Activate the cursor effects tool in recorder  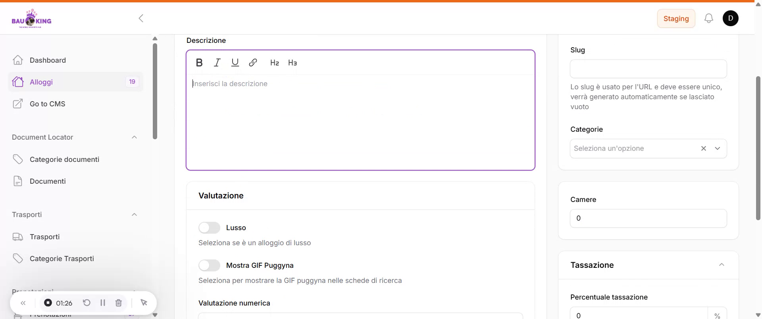click(144, 303)
